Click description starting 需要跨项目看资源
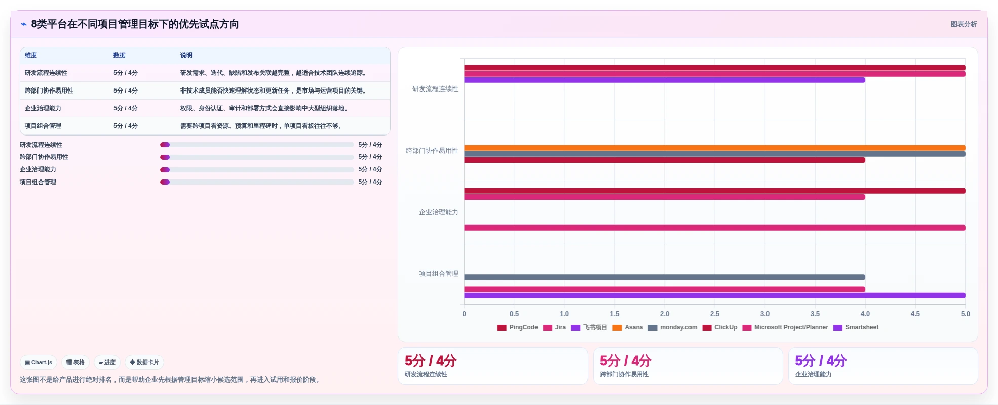Viewport: 998px width, 405px height. [x=261, y=126]
